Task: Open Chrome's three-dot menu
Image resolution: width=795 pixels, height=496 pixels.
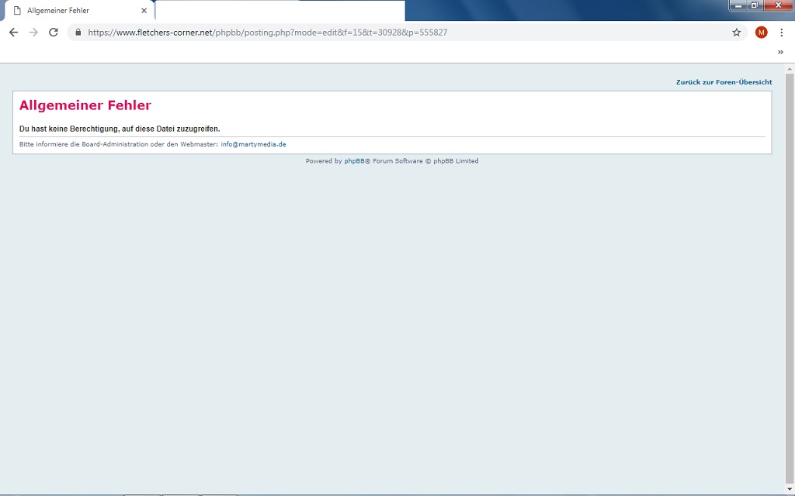Action: click(781, 33)
